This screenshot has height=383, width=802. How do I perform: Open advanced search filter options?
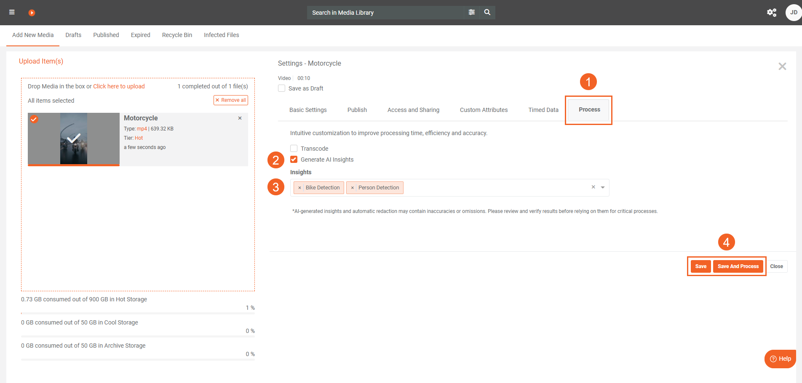(x=471, y=12)
